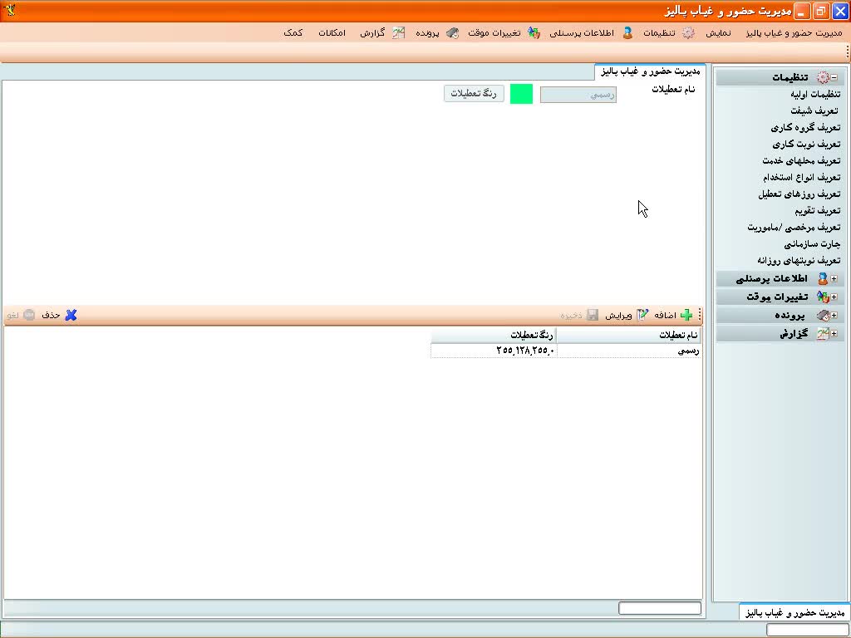Expand the Report (گزارش) sidebar section

click(834, 334)
